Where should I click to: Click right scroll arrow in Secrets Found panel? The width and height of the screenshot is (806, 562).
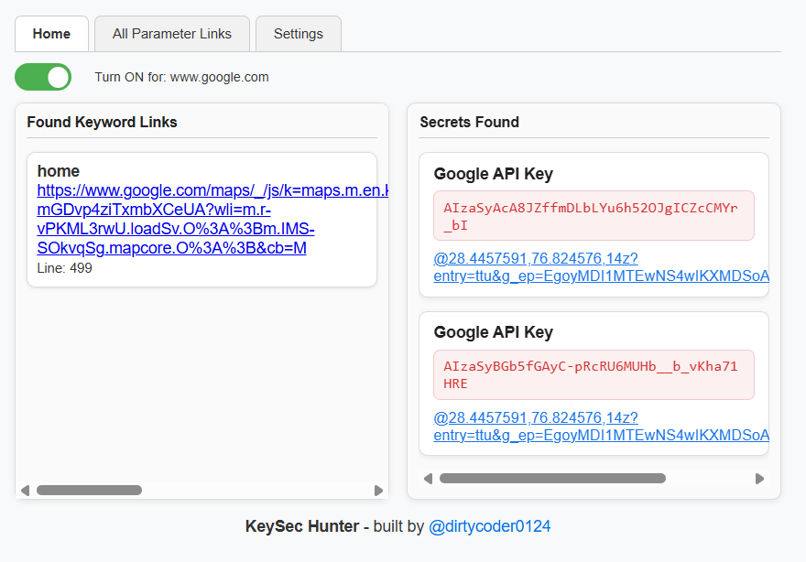point(759,477)
